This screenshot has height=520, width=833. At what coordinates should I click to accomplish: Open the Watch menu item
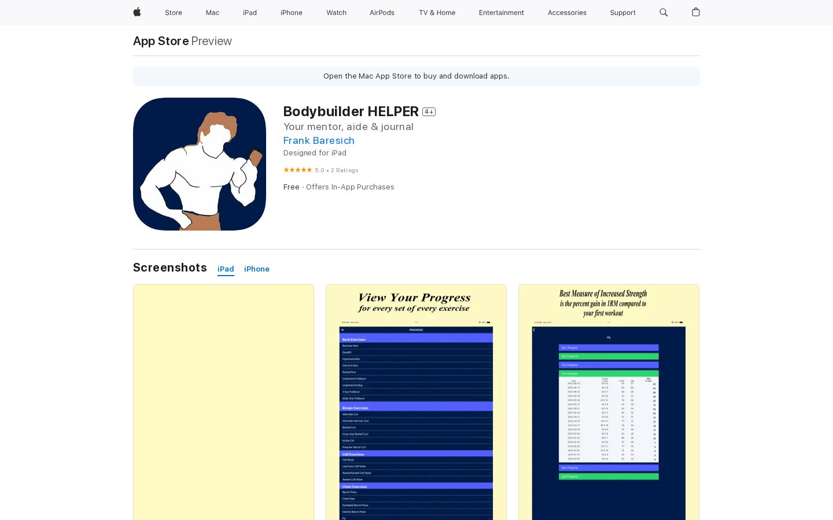point(336,13)
